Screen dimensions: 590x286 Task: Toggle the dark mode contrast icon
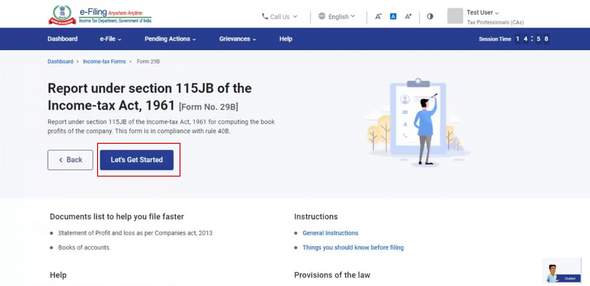tap(430, 16)
